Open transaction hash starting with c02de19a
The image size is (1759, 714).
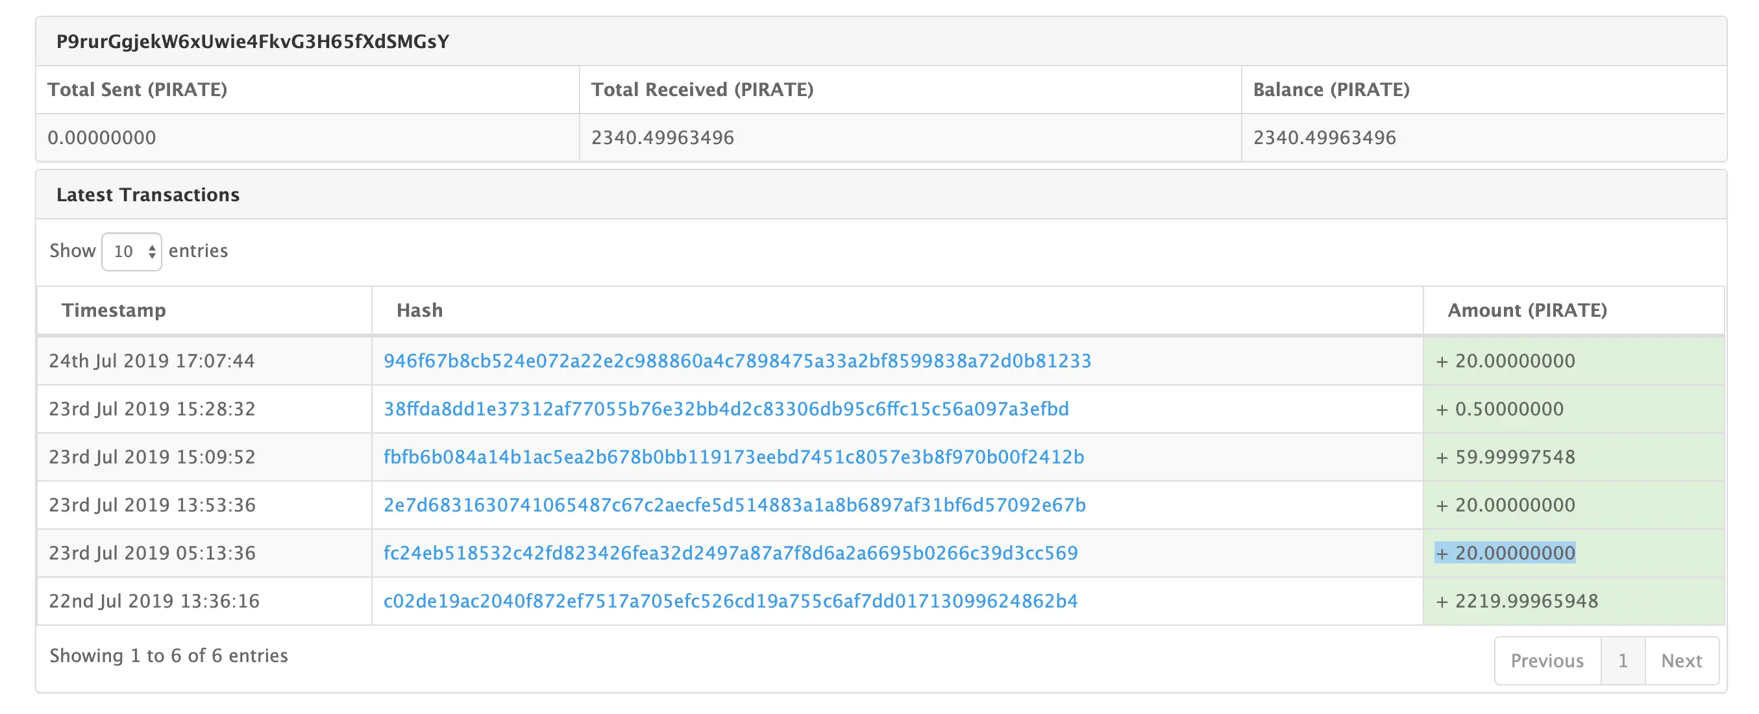[730, 600]
